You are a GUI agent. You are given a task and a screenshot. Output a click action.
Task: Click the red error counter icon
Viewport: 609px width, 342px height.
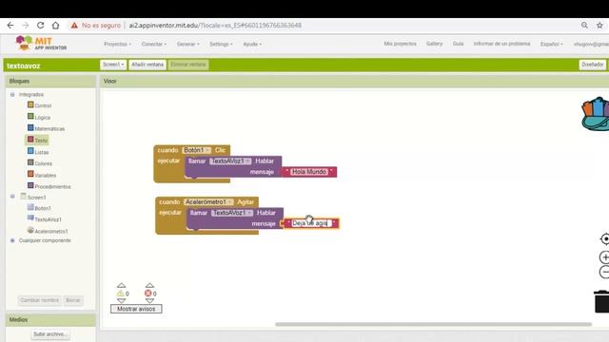(148, 294)
